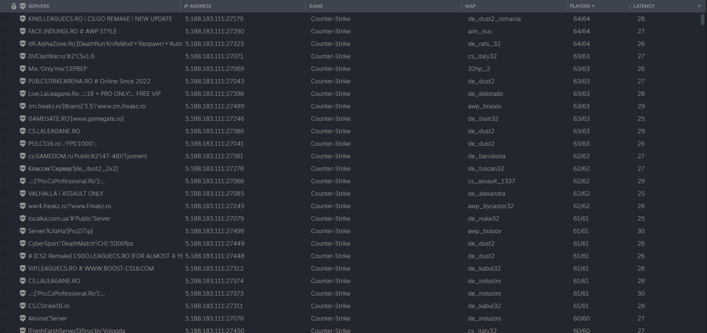Select the KING.LEAGUECS.RO | CS:GO REMAKE server
Viewport: 707px width, 333px height.
(x=100, y=19)
